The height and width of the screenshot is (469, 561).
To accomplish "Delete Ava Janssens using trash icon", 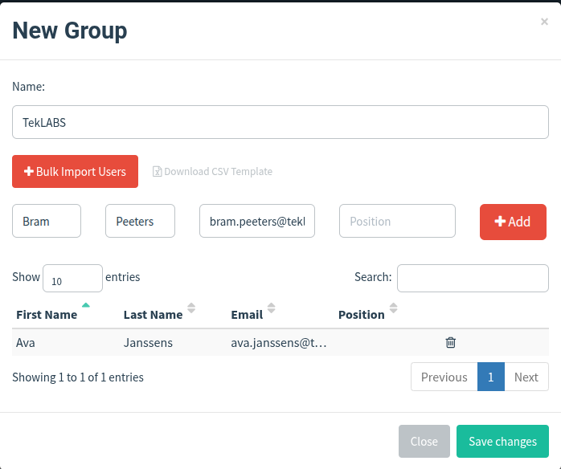I will (451, 343).
